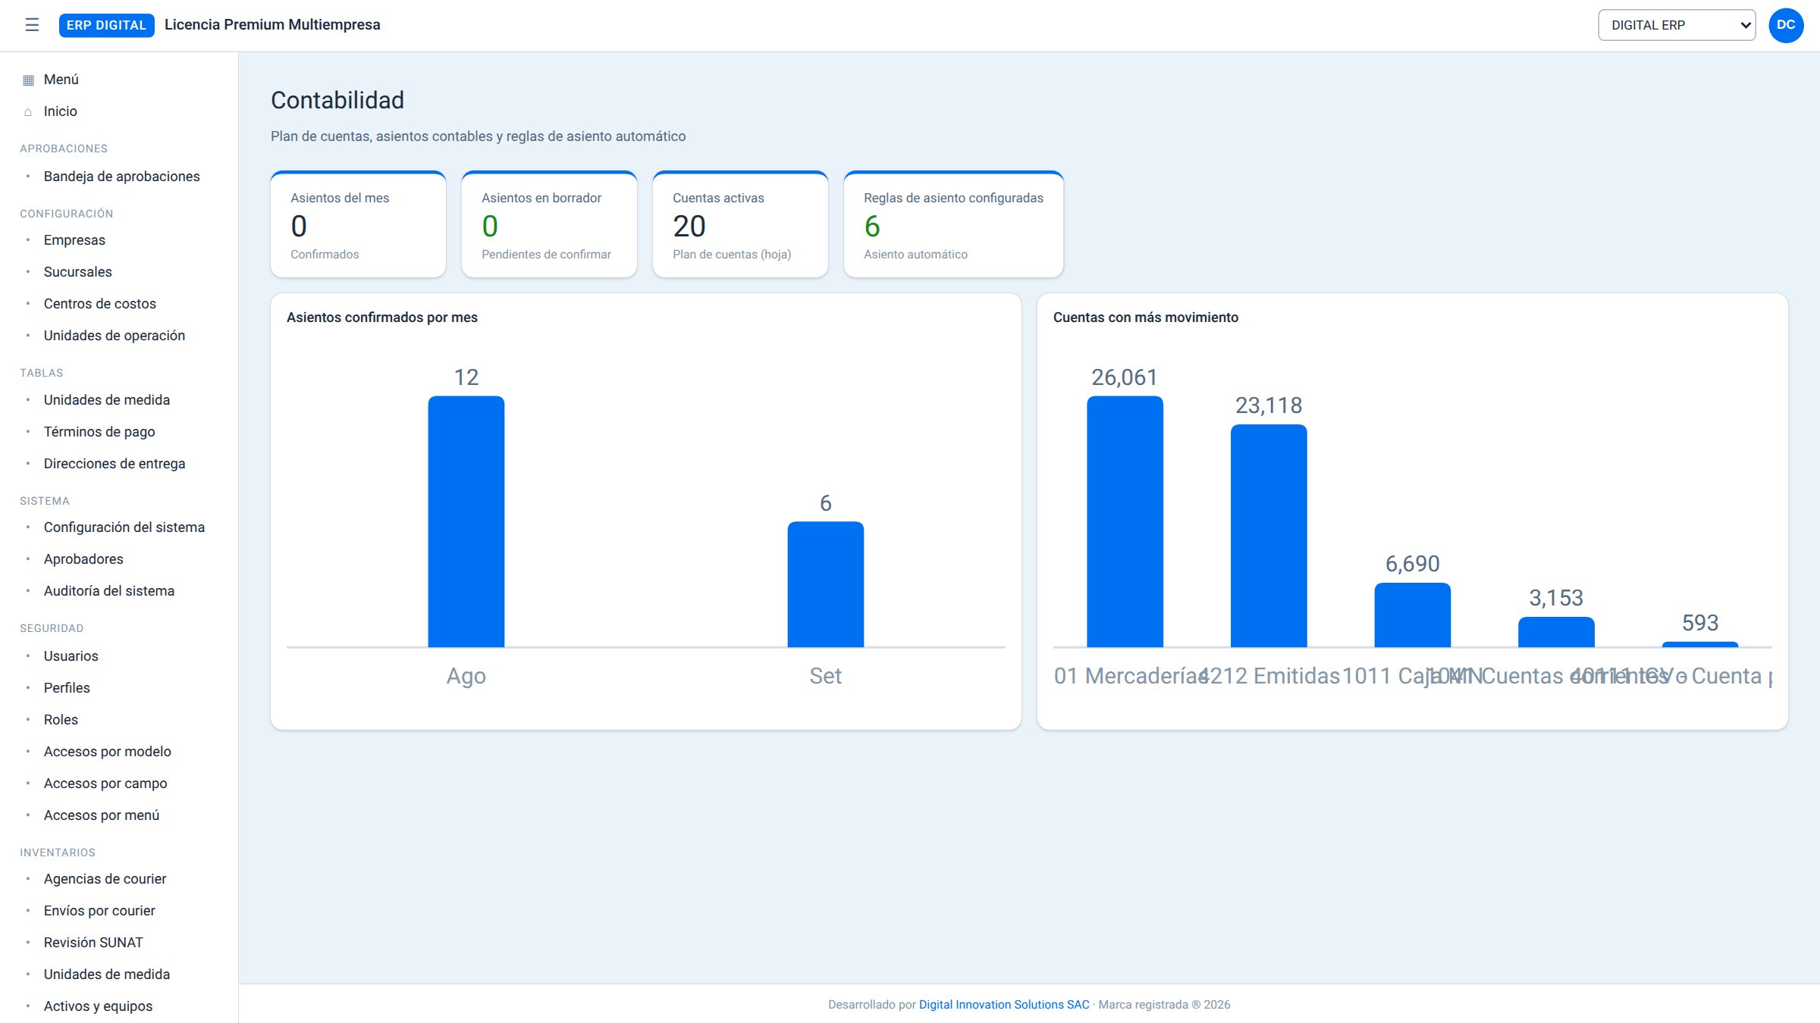Image resolution: width=1820 pixels, height=1023 pixels.
Task: Click the Cuentas activas card
Action: 740,224
